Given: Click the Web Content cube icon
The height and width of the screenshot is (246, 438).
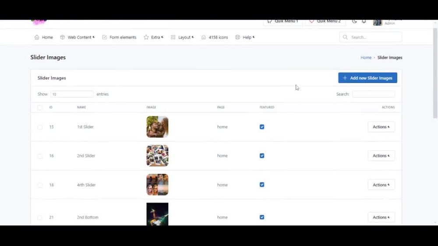Looking at the screenshot, I should [63, 37].
